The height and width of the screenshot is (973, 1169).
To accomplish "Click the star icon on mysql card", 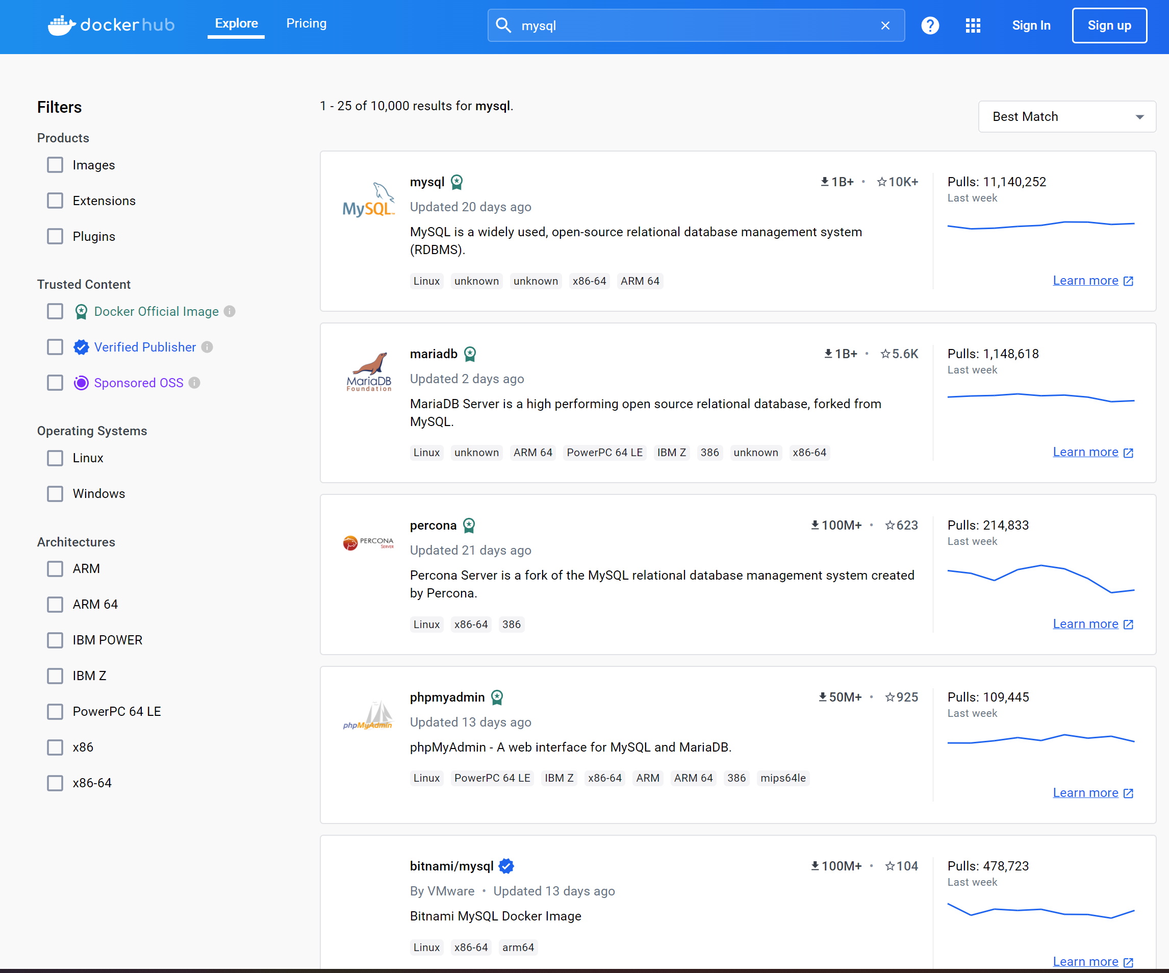I will coord(881,182).
